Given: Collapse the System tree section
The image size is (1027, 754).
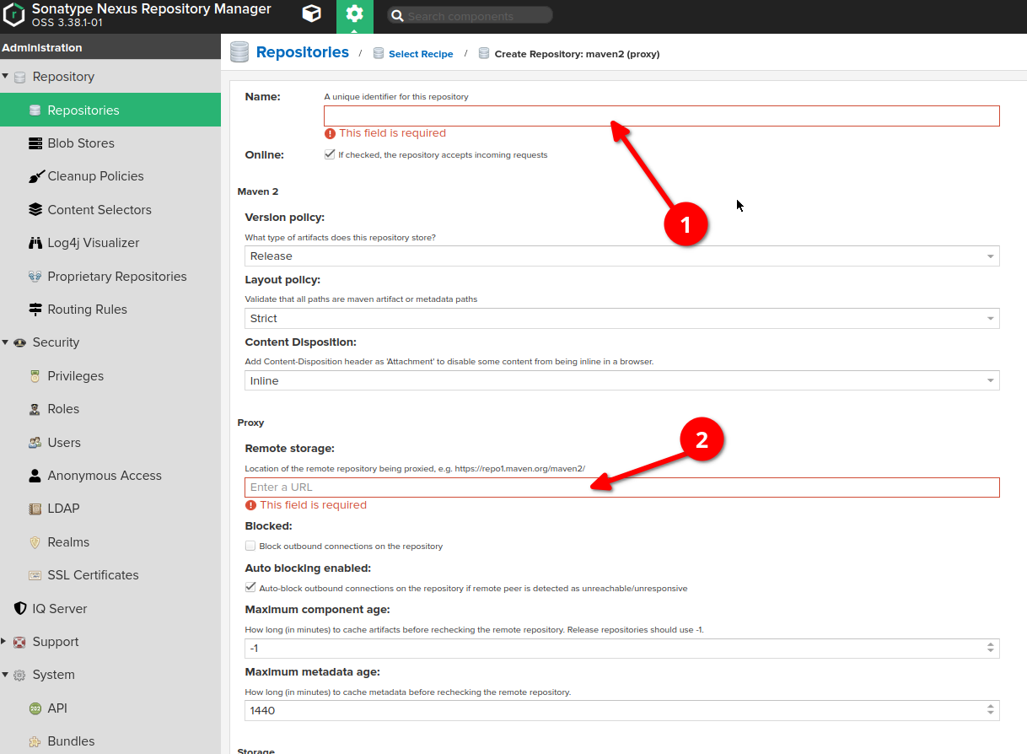Looking at the screenshot, I should click(x=5, y=674).
